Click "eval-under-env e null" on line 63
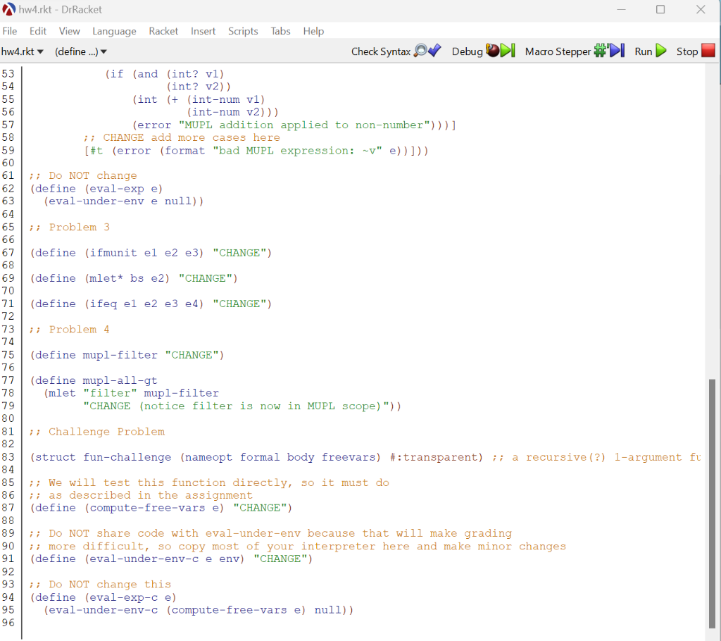Screen dimensions: 721x641 click(x=120, y=201)
